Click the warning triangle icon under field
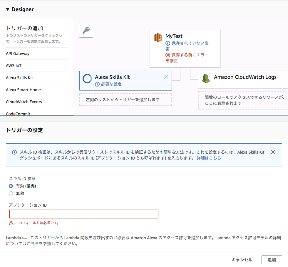288x267 pixels. tap(11, 223)
